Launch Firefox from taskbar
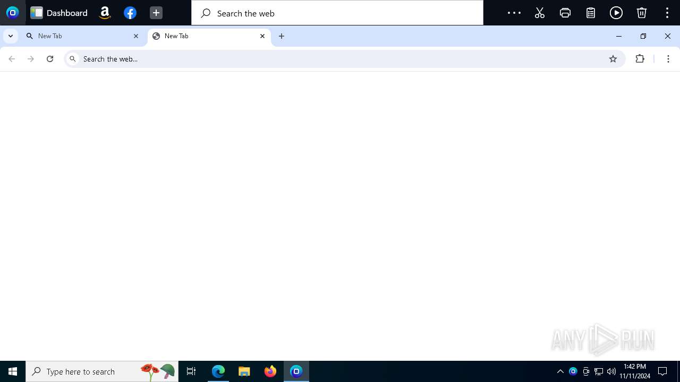The image size is (680, 382). pos(270,371)
